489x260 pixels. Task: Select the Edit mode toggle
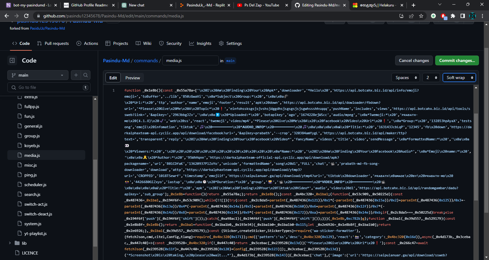pyautogui.click(x=113, y=78)
